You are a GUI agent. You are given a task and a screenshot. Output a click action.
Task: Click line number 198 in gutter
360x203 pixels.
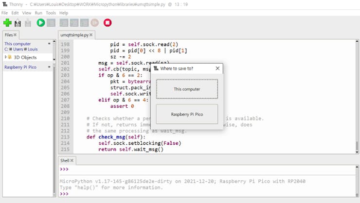click(65, 44)
